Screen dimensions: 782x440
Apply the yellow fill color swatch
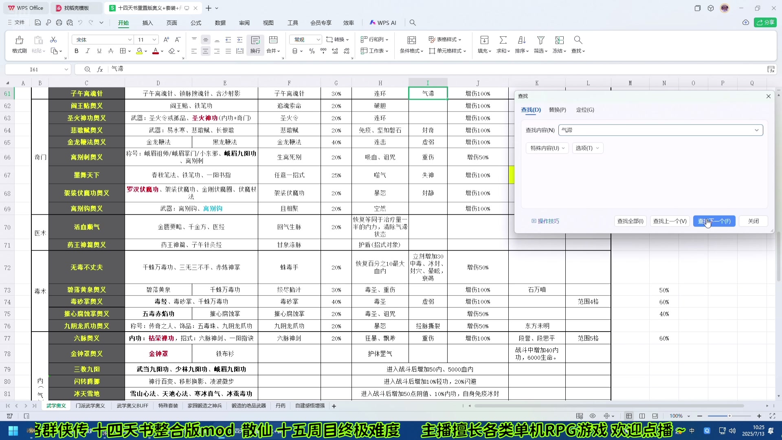pyautogui.click(x=139, y=51)
